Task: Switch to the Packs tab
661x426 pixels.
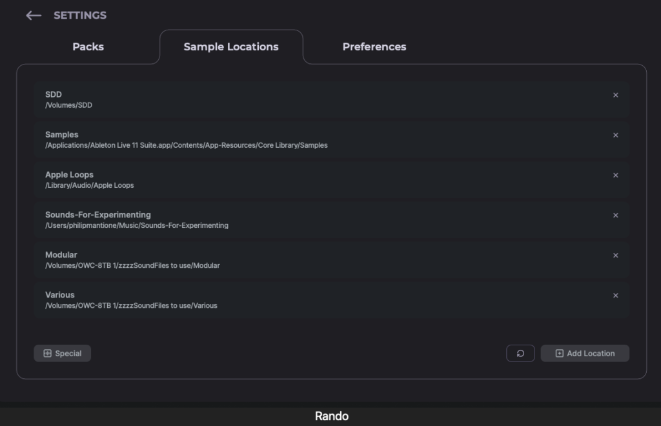Action: pyautogui.click(x=87, y=46)
